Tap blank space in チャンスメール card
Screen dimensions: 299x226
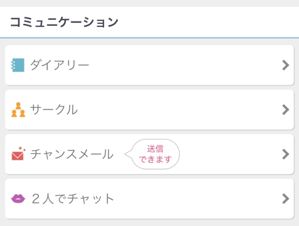(229, 154)
